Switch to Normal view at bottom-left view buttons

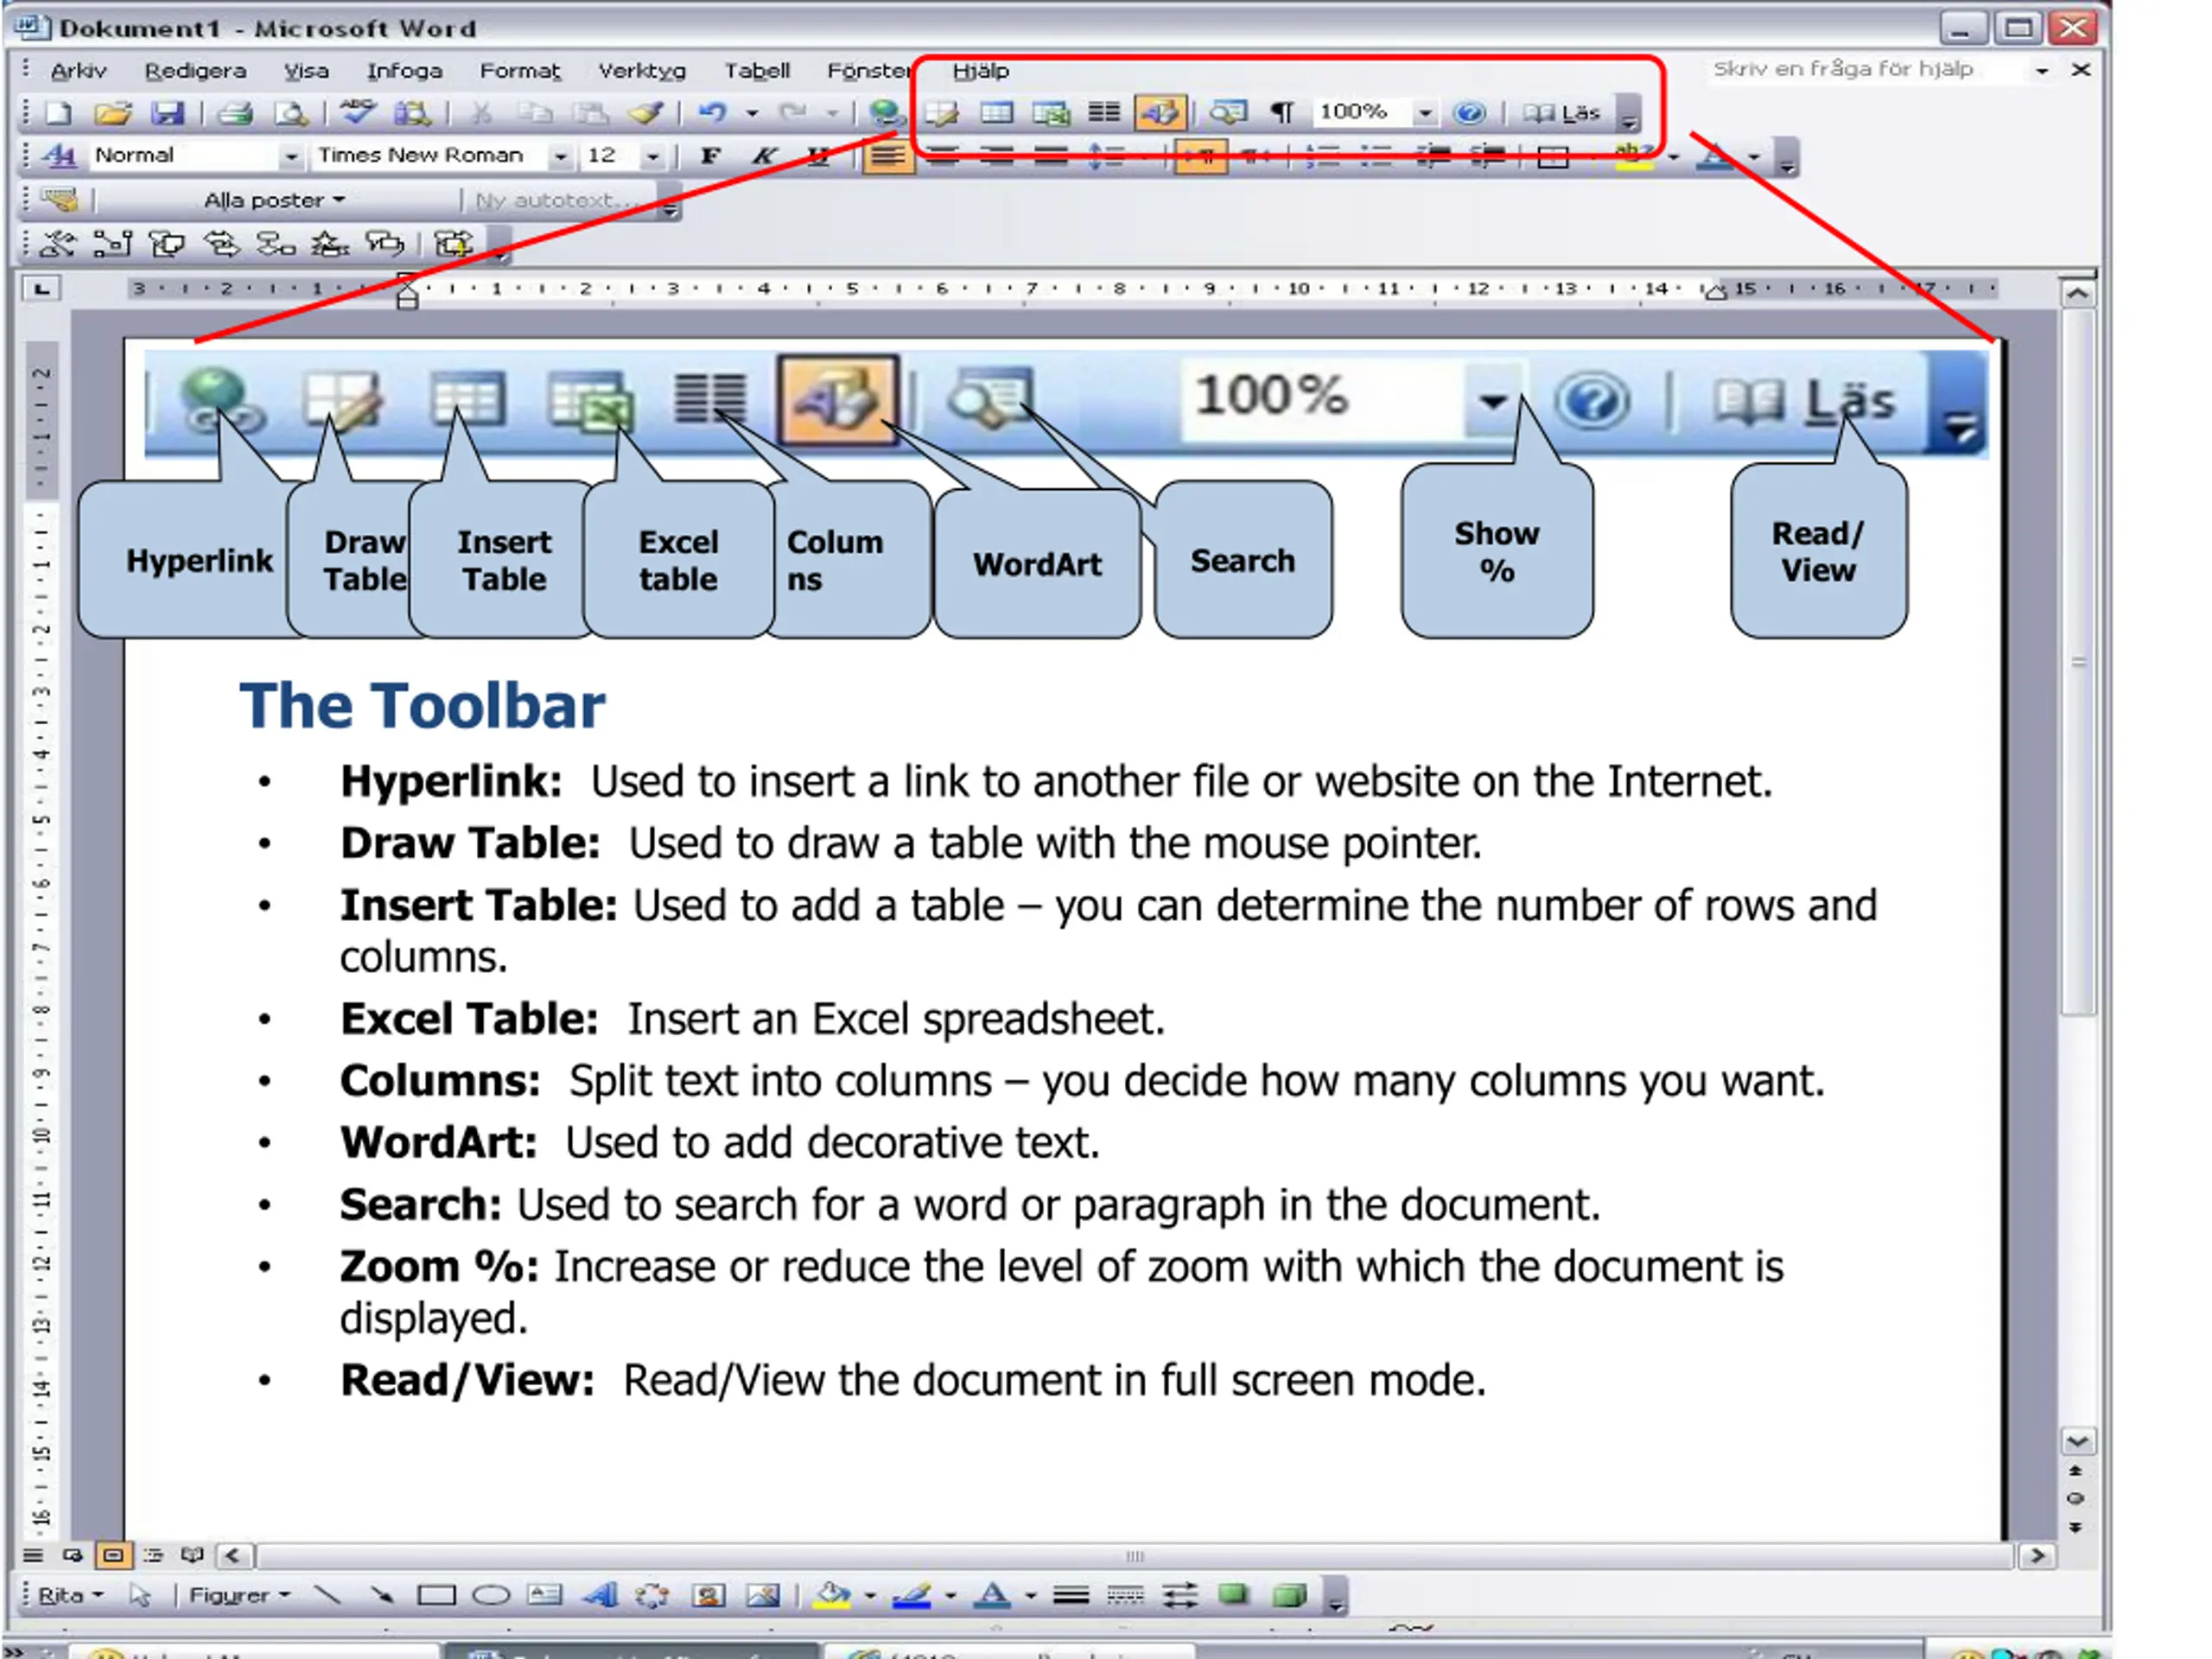point(33,1555)
